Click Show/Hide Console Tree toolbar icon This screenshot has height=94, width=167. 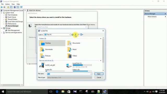[11, 7]
